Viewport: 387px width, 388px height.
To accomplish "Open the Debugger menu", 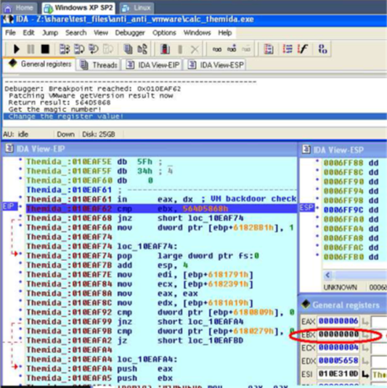I will (x=130, y=33).
